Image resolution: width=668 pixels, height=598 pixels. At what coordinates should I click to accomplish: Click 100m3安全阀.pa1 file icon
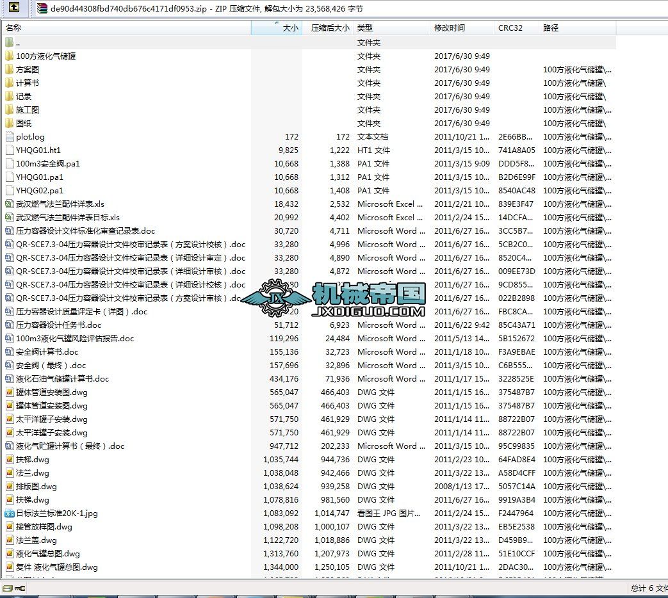click(10, 163)
